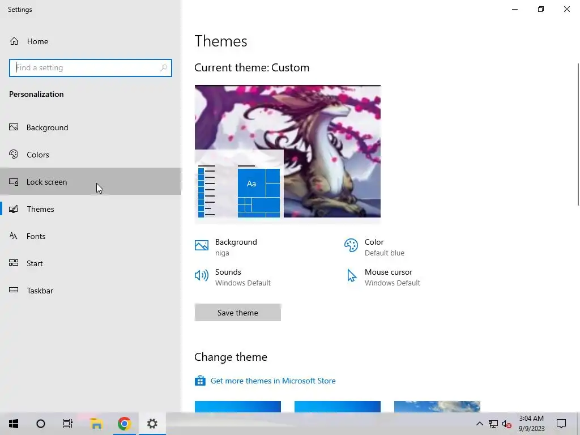Open the Windows Start menu
The width and height of the screenshot is (580, 435).
(14, 424)
